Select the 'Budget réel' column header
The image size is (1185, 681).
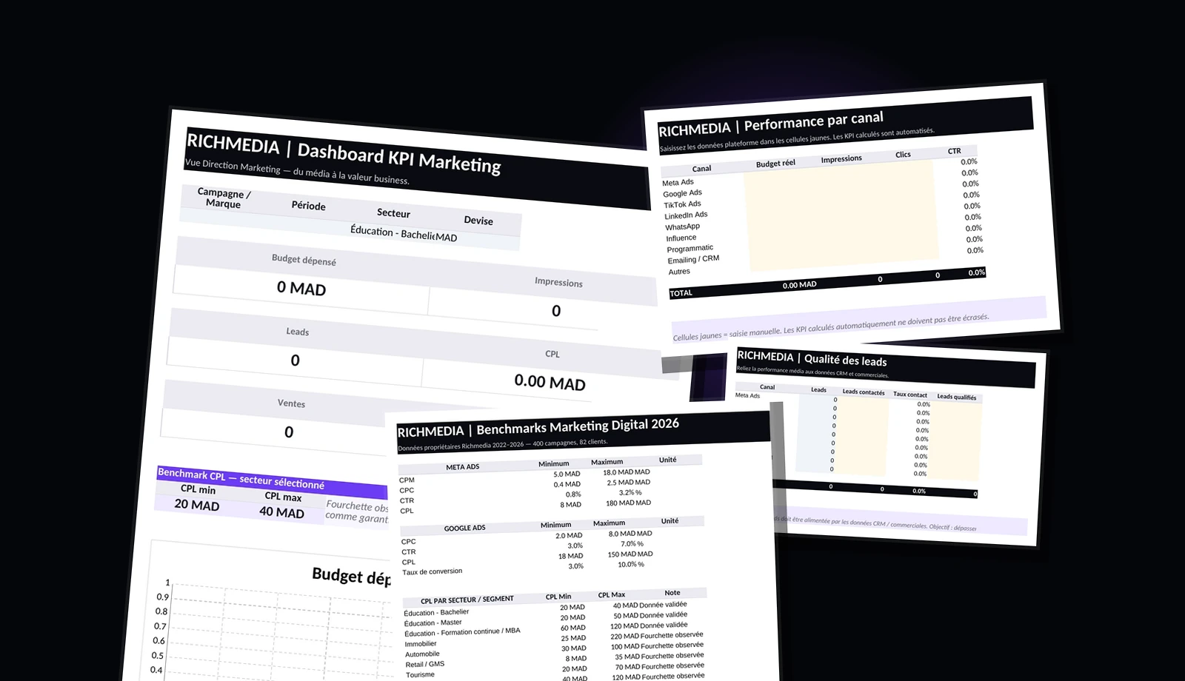point(775,164)
